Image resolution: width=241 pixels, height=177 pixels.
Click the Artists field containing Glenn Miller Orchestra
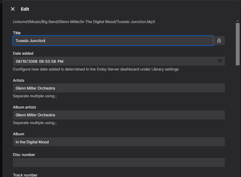pos(86,88)
